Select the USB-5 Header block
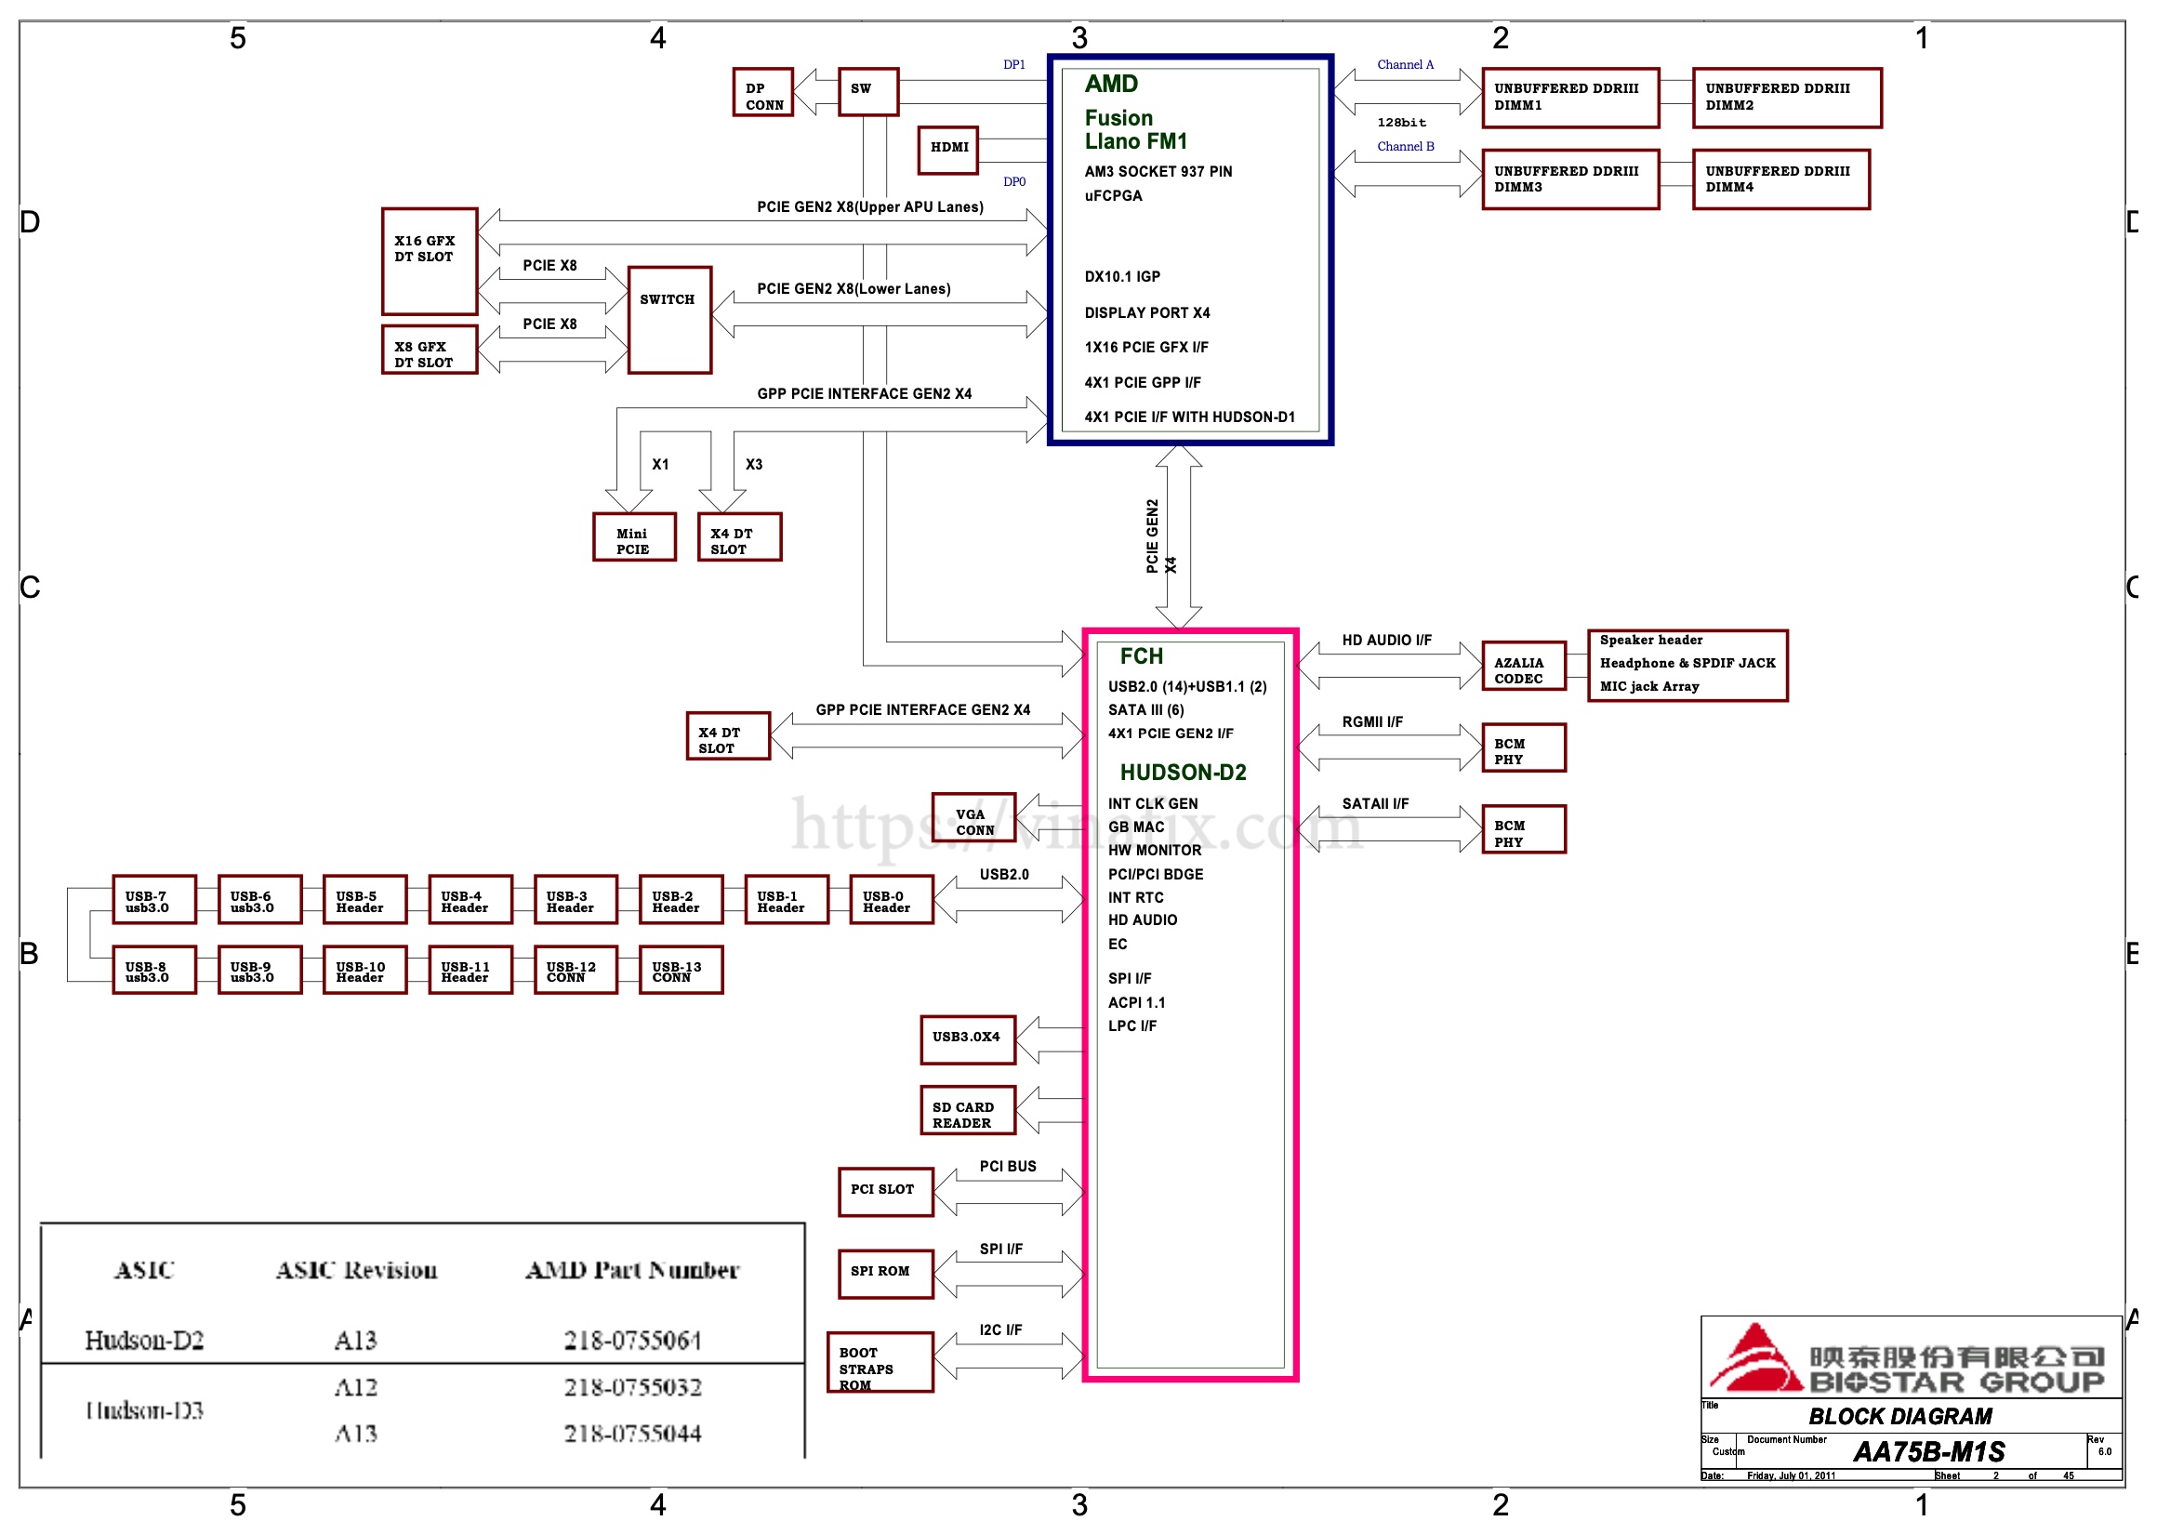 click(x=364, y=900)
